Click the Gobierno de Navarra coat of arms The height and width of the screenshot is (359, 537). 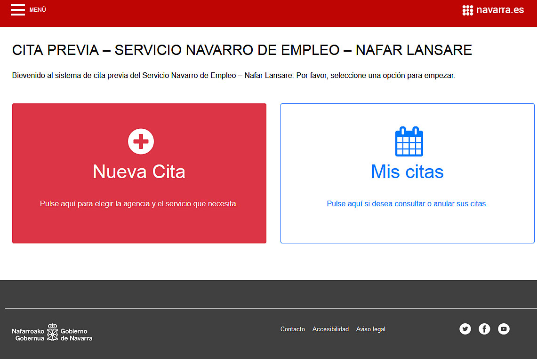coord(52,332)
